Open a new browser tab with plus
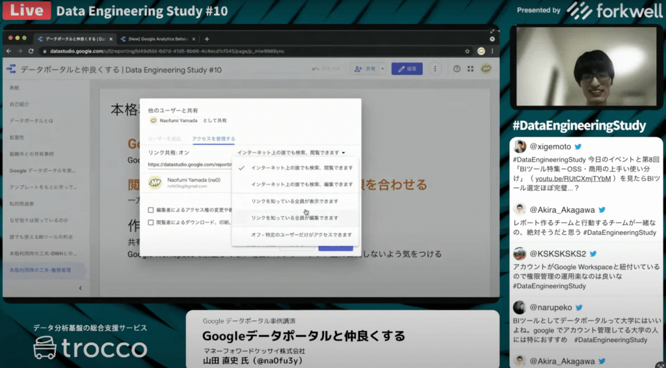Image resolution: width=666 pixels, height=368 pixels. pyautogui.click(x=207, y=39)
